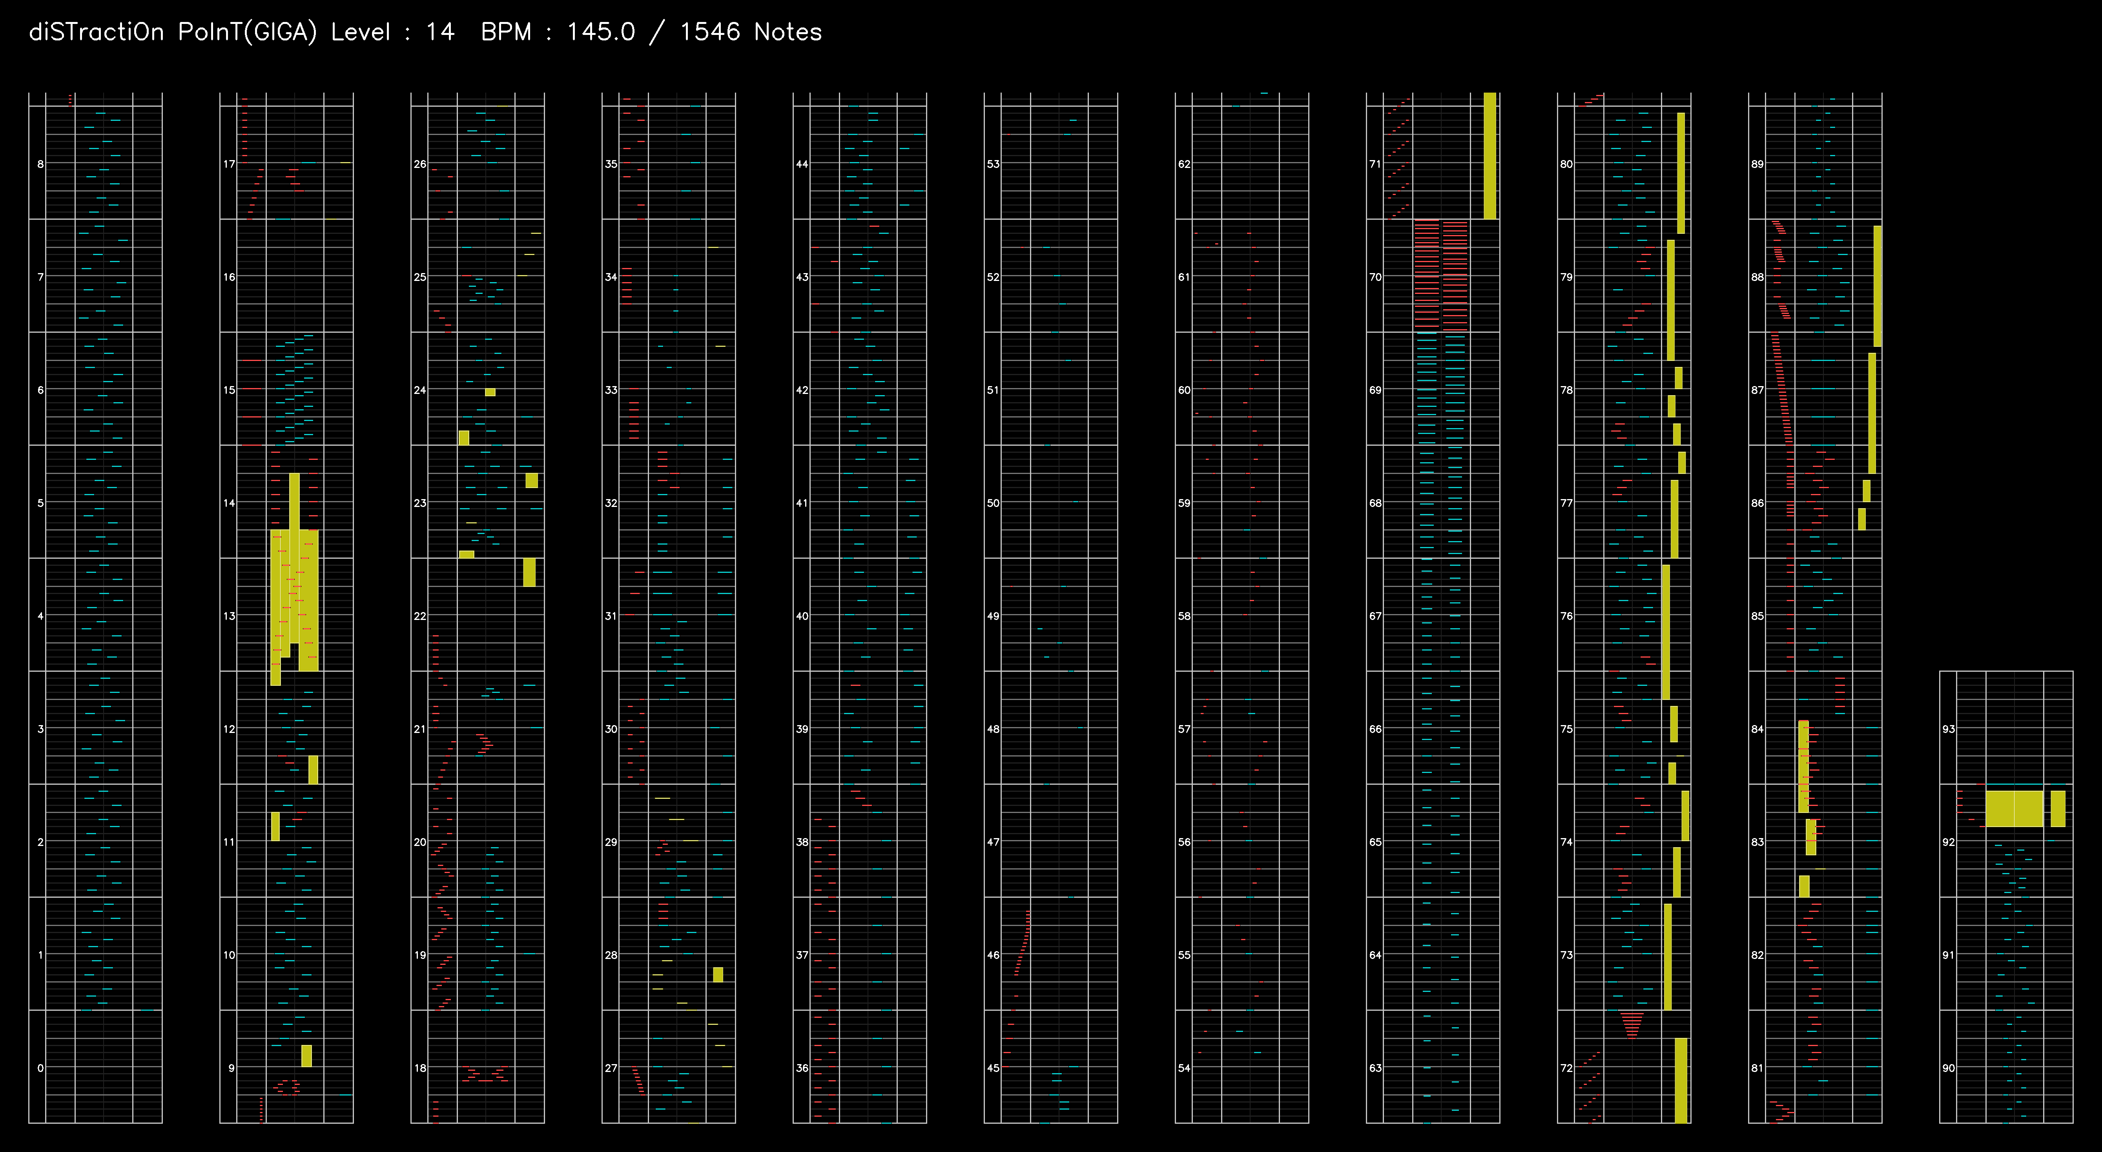Click measure 80 marker

[x=1567, y=164]
